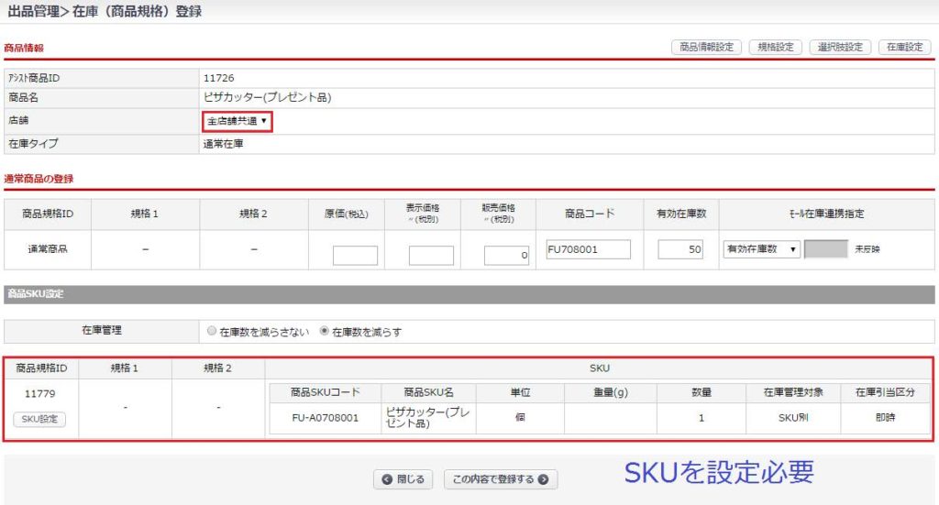Open the 選択肢設定 tab button

pyautogui.click(x=840, y=47)
